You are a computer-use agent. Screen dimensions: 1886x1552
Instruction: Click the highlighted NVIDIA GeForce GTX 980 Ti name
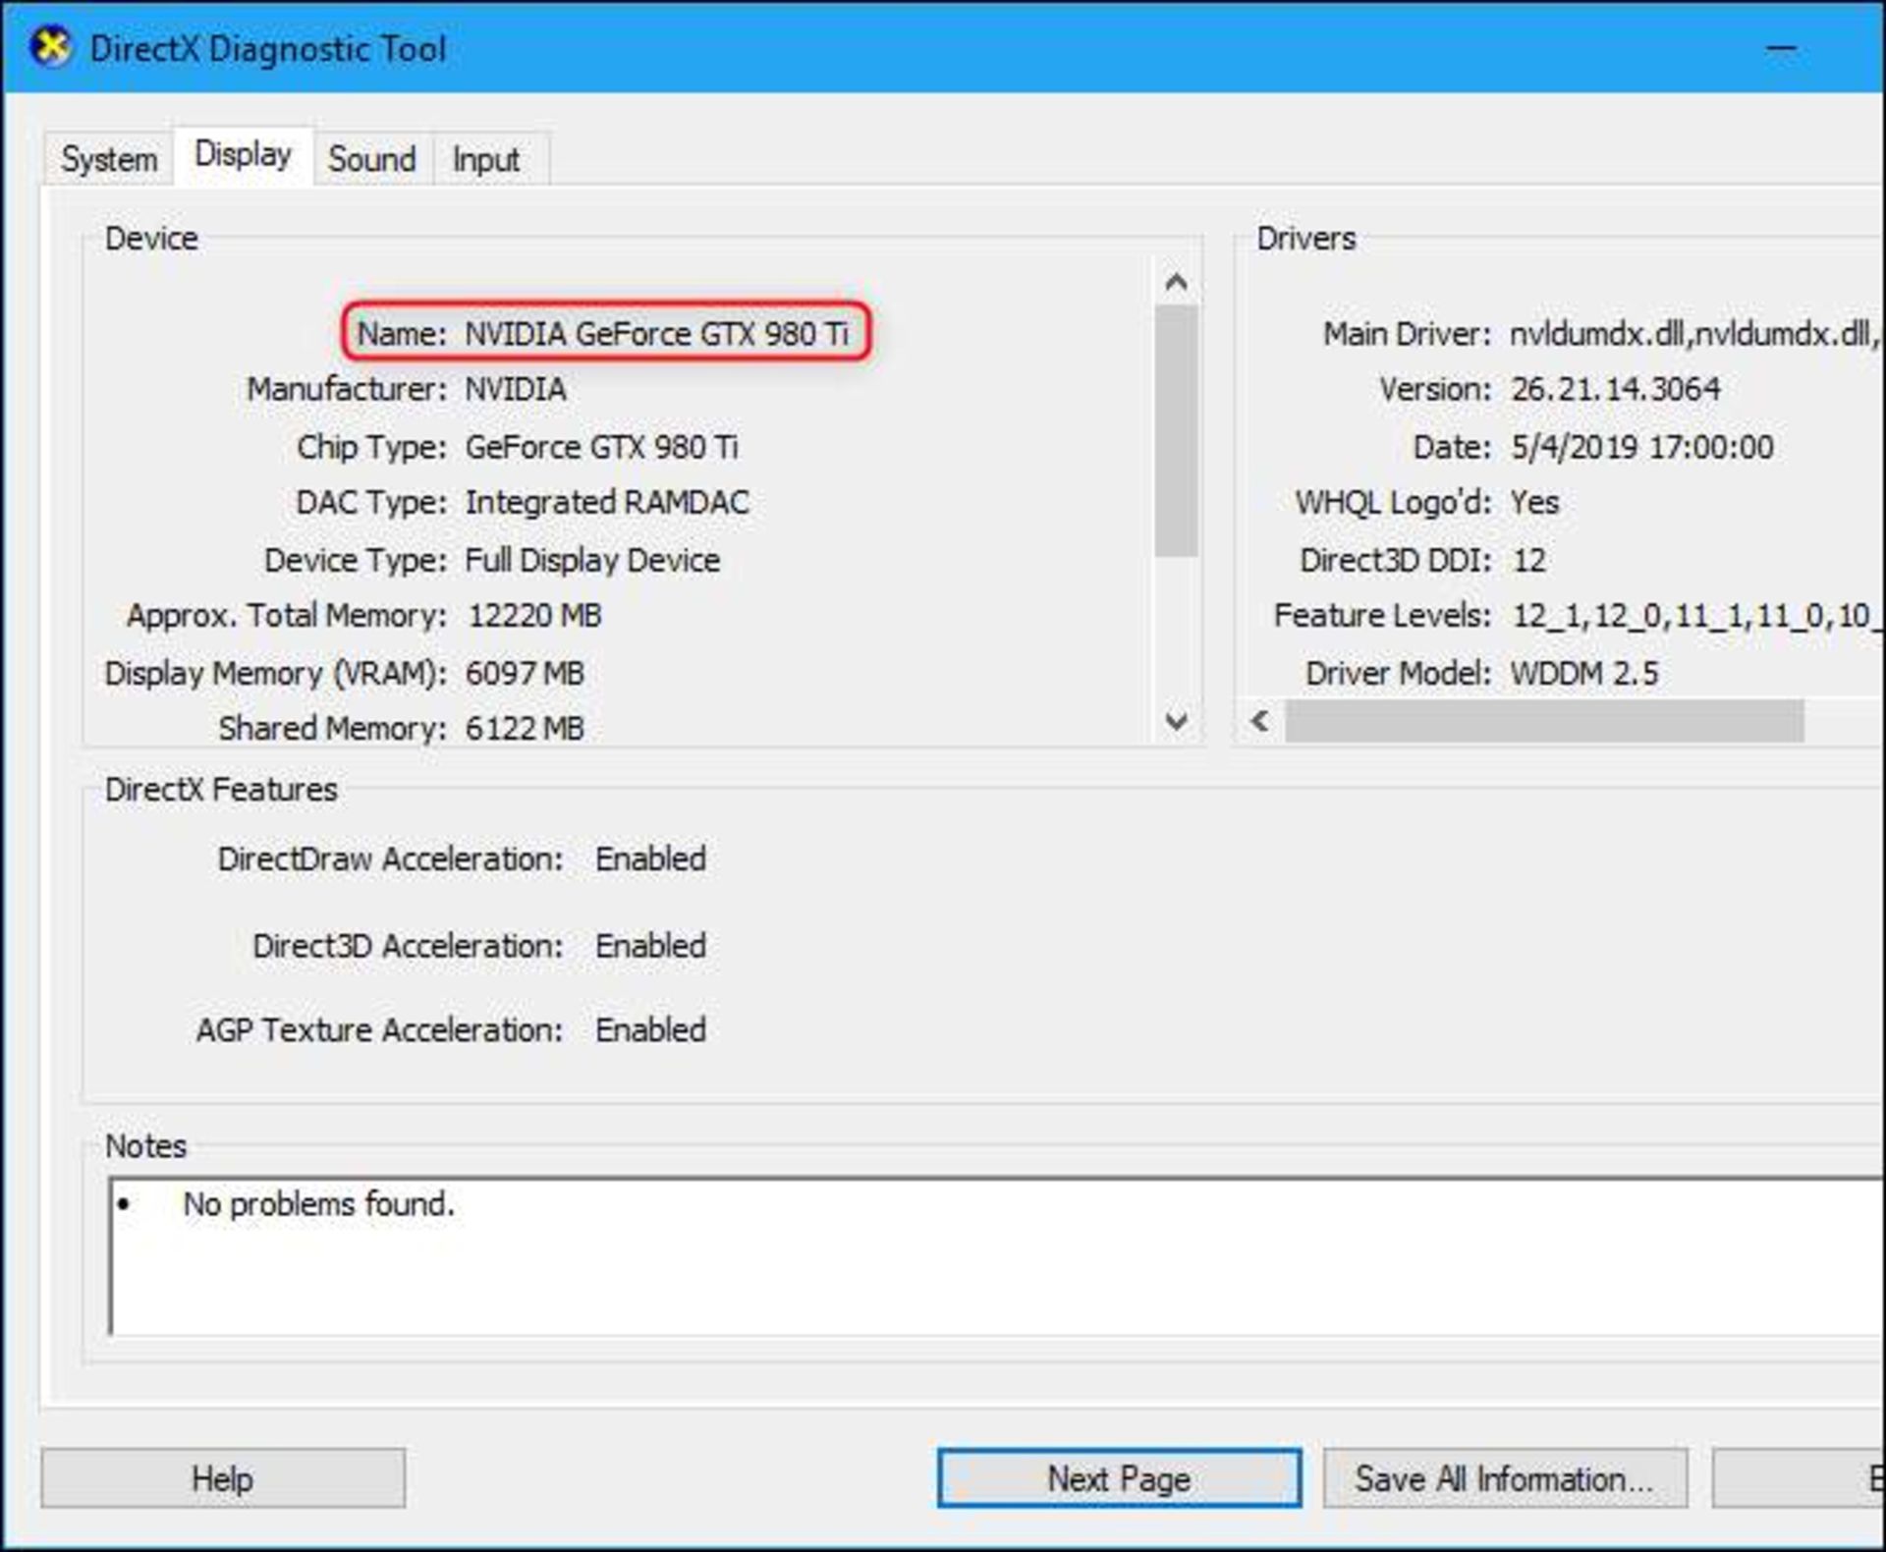(655, 334)
